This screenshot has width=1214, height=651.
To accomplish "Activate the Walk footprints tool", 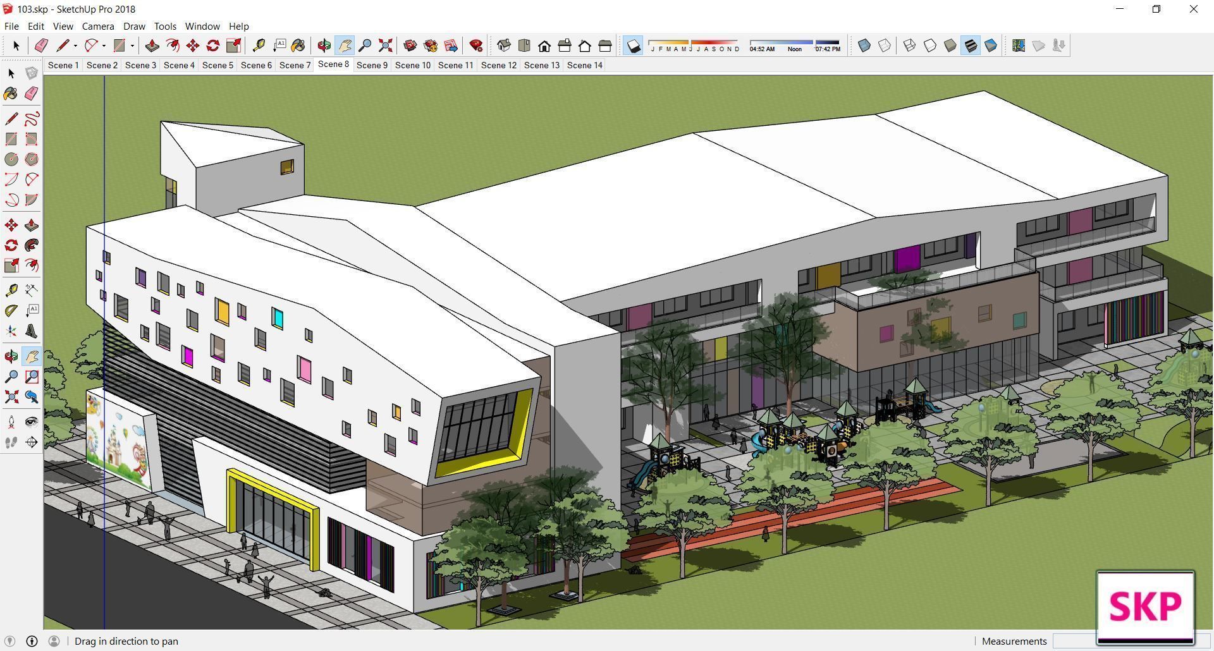I will [x=11, y=442].
